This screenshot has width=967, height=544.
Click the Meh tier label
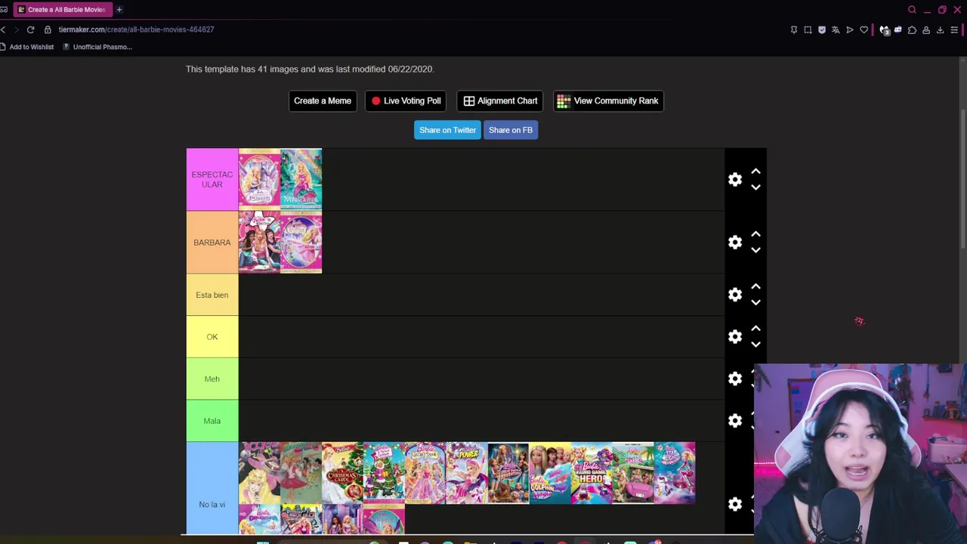coord(212,379)
